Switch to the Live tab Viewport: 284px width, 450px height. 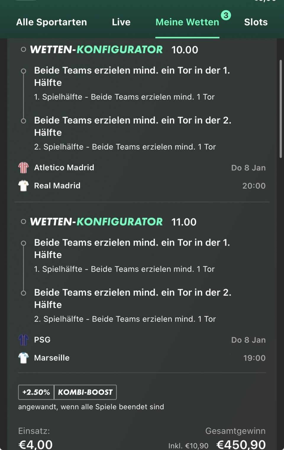121,22
